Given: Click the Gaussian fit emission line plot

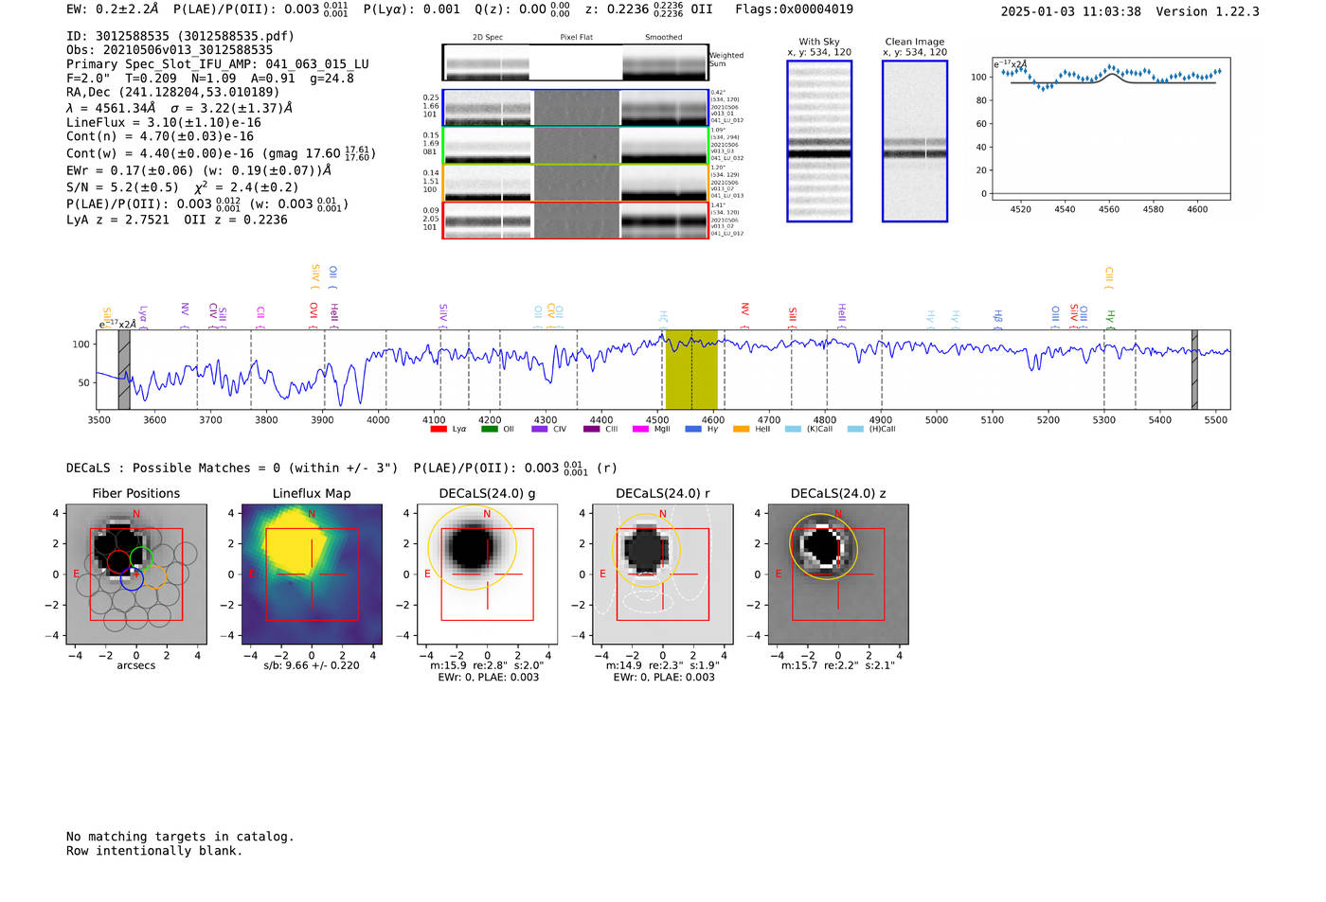Looking at the screenshot, I should pos(1111,133).
